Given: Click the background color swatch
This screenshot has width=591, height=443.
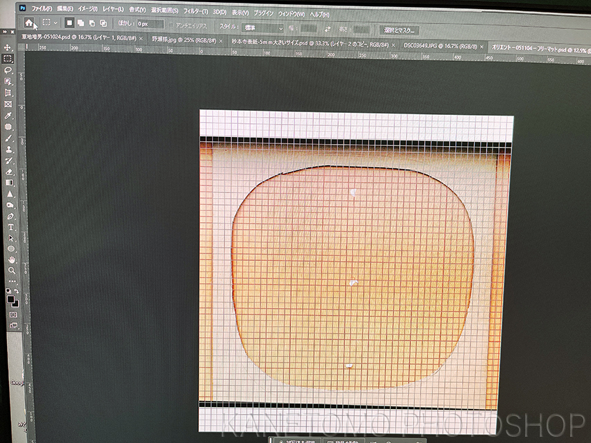Looking at the screenshot, I should (x=15, y=303).
